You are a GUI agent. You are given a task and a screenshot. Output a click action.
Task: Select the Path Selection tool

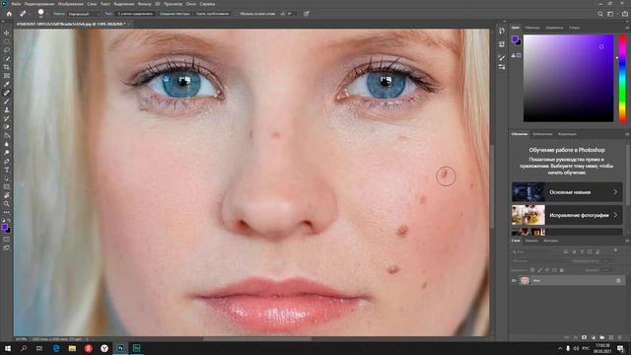tap(7, 177)
